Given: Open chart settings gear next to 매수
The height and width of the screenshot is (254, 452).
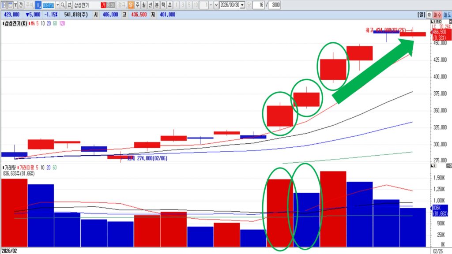Looking at the screenshot, I should [x=429, y=15].
